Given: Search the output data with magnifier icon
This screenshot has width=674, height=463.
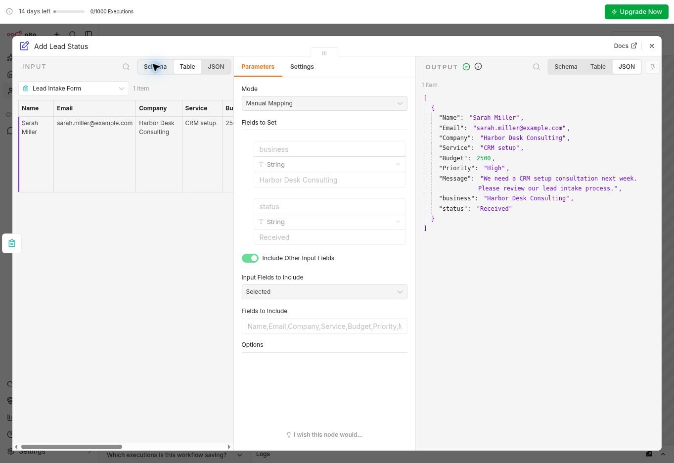Looking at the screenshot, I should tap(537, 67).
